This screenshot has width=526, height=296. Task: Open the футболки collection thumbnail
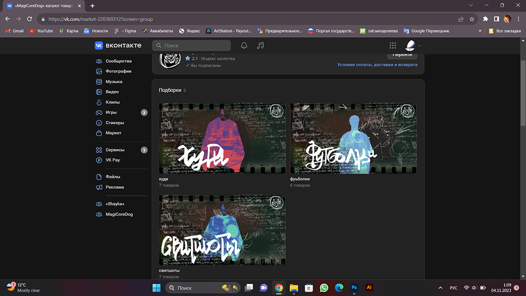click(x=353, y=138)
